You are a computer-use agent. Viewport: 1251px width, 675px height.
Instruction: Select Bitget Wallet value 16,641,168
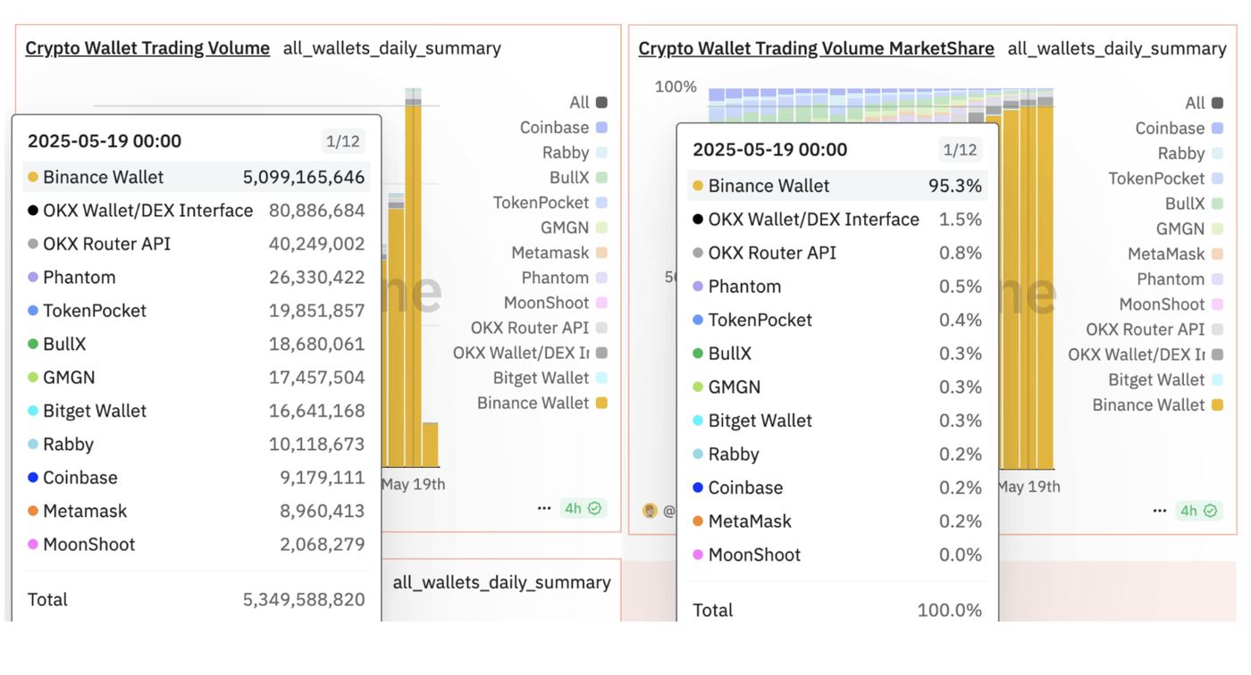click(317, 411)
